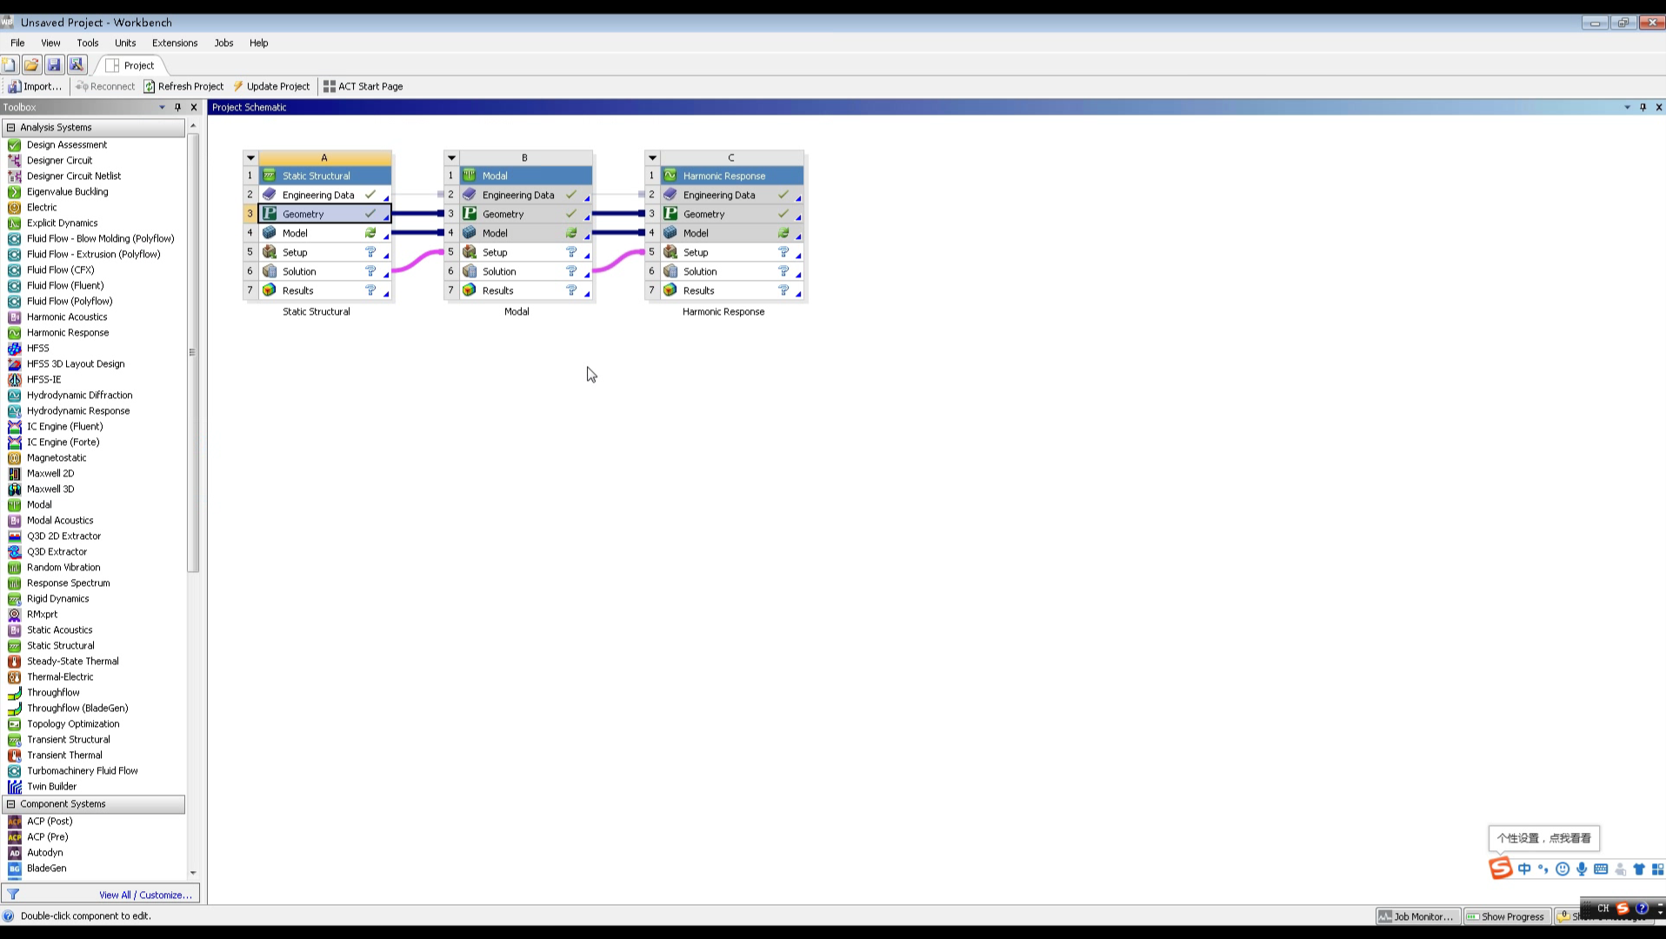
Task: Open the Help menu
Action: pos(259,43)
